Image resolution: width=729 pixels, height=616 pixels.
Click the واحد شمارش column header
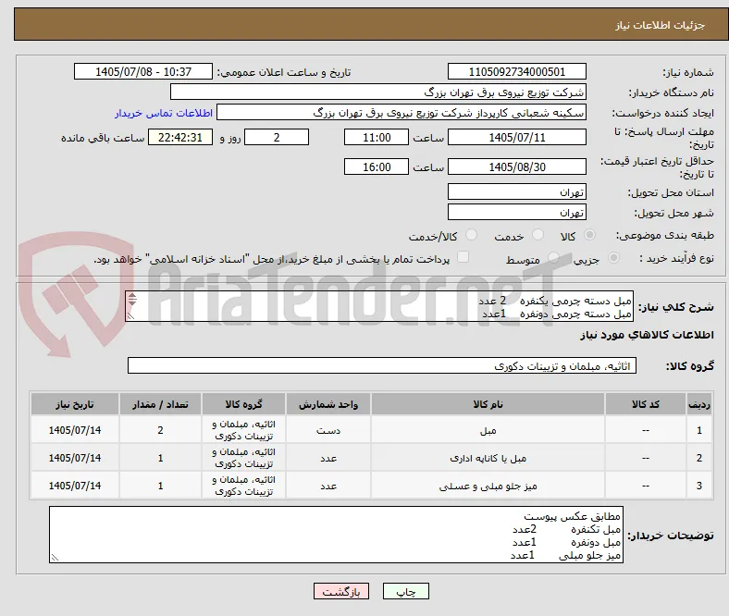[x=328, y=404]
